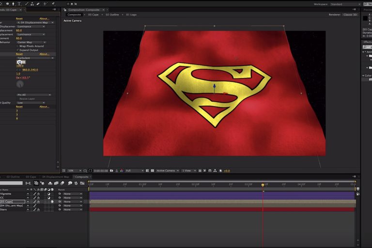Click the highlighted contrast value field
This screenshot has width=372, height=248.
click(x=21, y=62)
